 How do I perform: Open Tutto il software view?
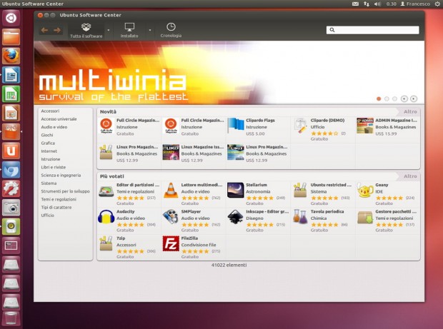(86, 31)
